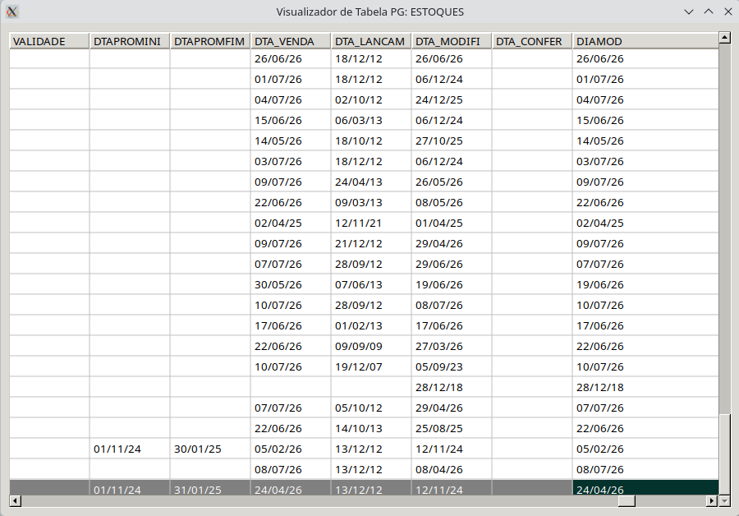This screenshot has height=516, width=739.
Task: Click the horizontal scrollbar thumb
Action: pyautogui.click(x=627, y=501)
